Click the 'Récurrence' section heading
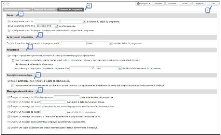The height and width of the screenshot is (135, 221). (13, 50)
